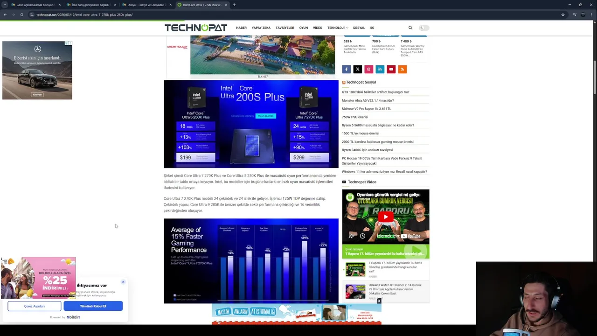This screenshot has height=336, width=597.
Task: Expand the TEKNOLOJİ menu dropdown
Action: (338, 28)
